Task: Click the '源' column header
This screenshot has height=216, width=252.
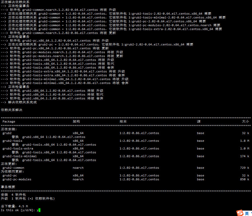Action: point(199,121)
